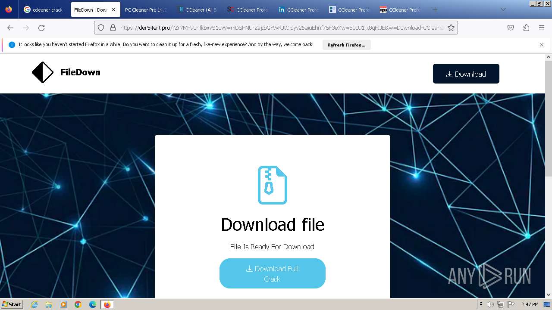Launch Microsoft Edge from the taskbar
The width and height of the screenshot is (552, 310).
tap(93, 304)
